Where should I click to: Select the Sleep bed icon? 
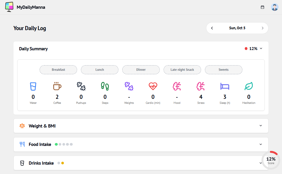pos(225,86)
